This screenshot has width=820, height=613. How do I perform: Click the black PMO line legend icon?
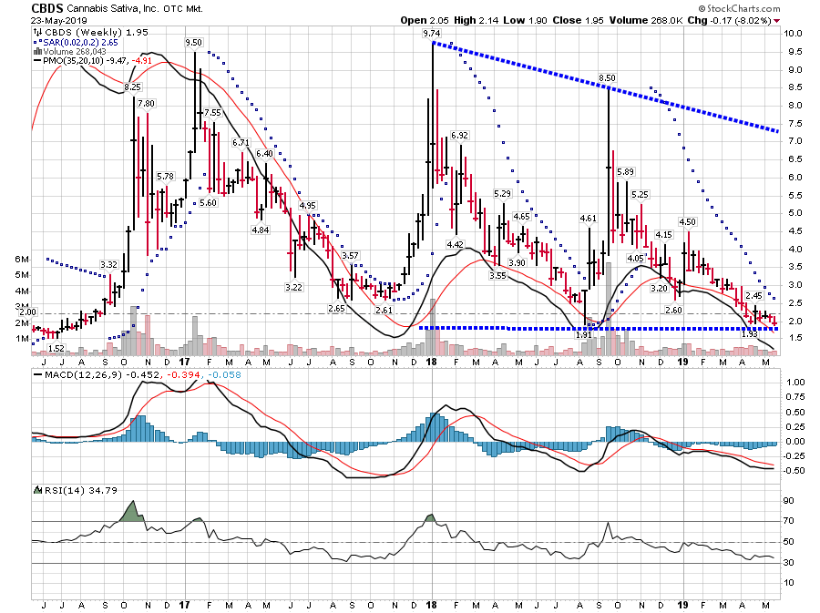pos(36,61)
